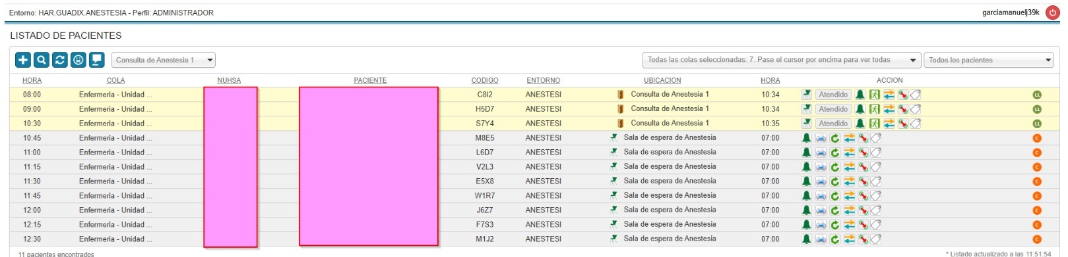The width and height of the screenshot is (1068, 257).
Task: Print ticket for patient M1J2
Action: pos(821,239)
